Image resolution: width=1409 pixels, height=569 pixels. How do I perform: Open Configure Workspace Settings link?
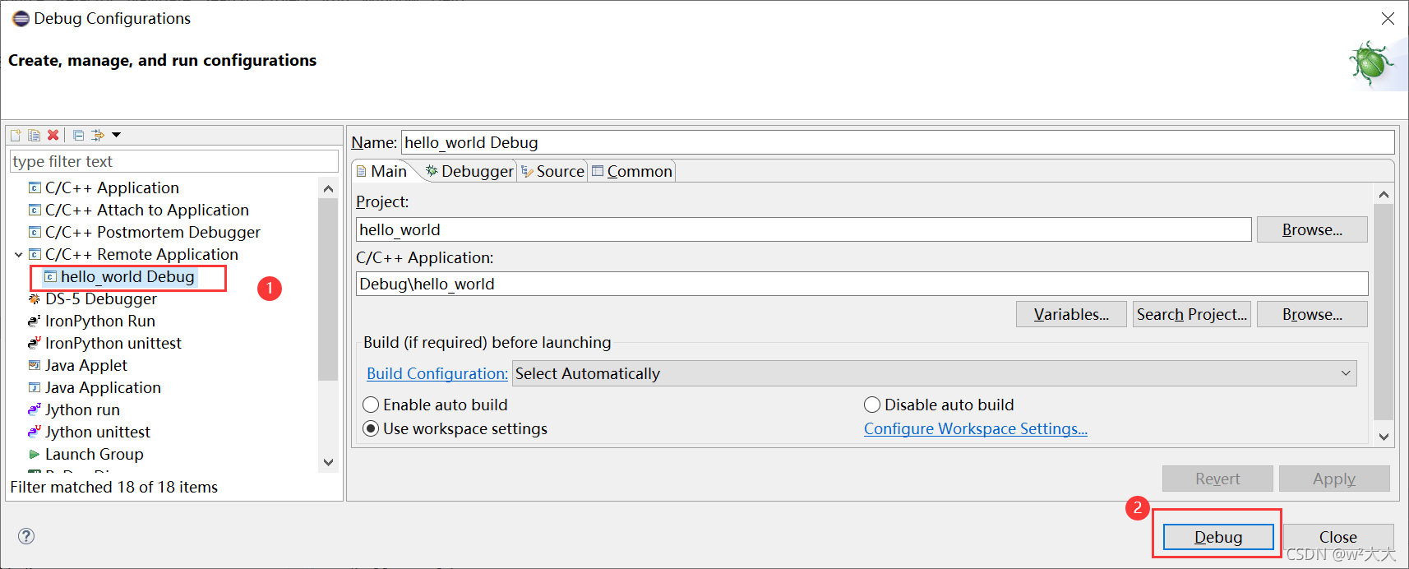975,428
